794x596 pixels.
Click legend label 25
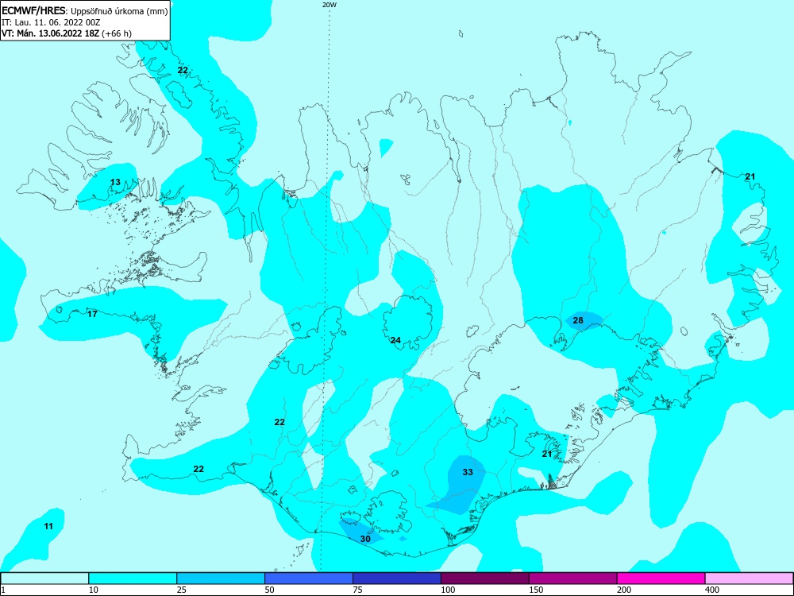coord(182,590)
